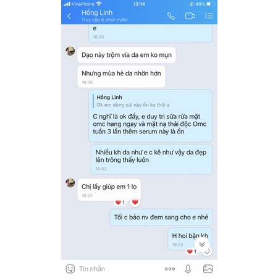Open Hồng Linh contact name in header
The image size is (278, 278).
[x=97, y=12]
